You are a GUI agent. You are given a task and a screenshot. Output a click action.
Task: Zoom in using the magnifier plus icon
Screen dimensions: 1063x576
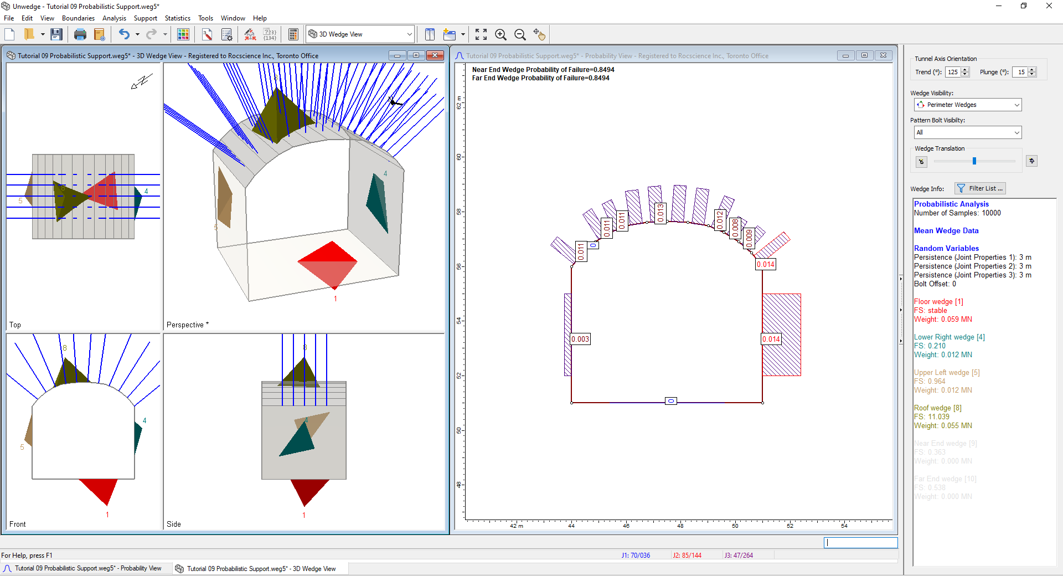tap(500, 34)
